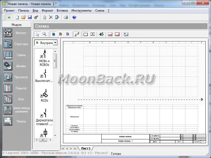Open project using the yellow folder icon
The image size is (211, 158).
(24, 17)
